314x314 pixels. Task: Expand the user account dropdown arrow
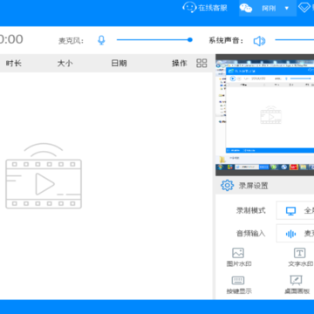pyautogui.click(x=287, y=8)
